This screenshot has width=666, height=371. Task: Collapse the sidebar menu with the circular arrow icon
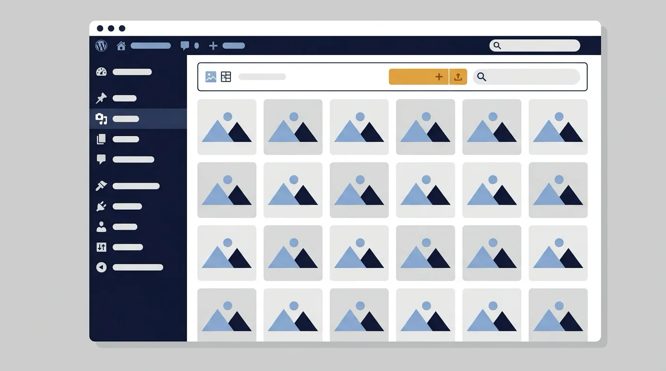[101, 267]
